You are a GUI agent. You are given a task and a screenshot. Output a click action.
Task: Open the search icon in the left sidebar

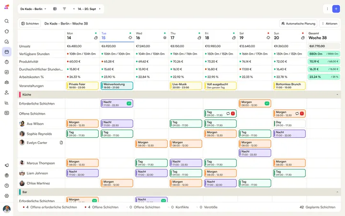click(x=7, y=21)
